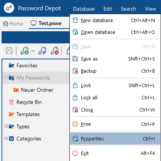Click the My Passwords locked folder icon
This screenshot has height=161, width=161.
tap(11, 78)
